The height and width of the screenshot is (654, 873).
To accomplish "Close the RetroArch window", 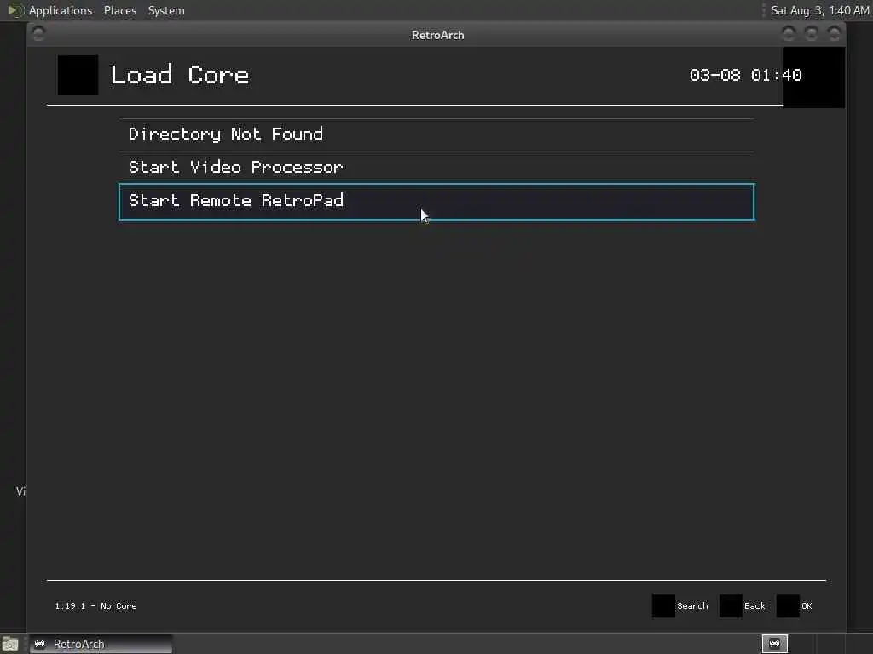I will click(x=834, y=34).
